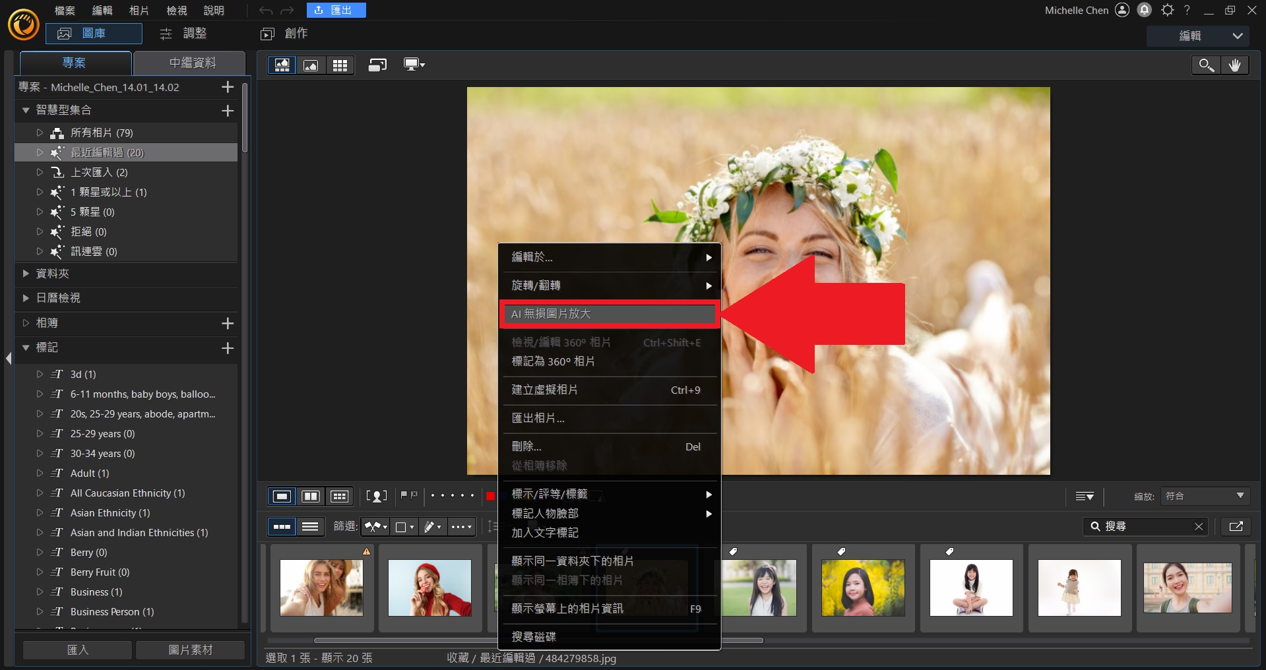
Task: Click the blue 匯出 export button
Action: tap(336, 11)
